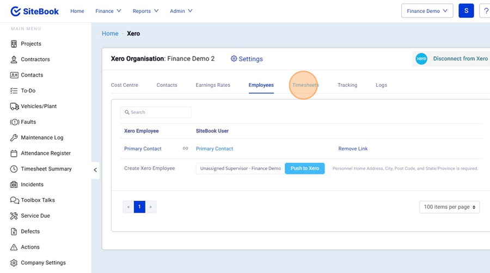This screenshot has height=273, width=490.
Task: Click the Toolbox Talks chat icon
Action: tap(14, 200)
